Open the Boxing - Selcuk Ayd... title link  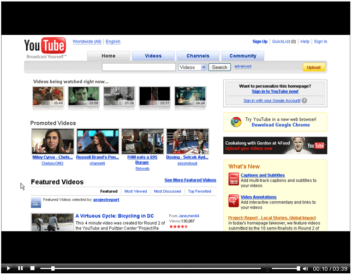[187, 157]
